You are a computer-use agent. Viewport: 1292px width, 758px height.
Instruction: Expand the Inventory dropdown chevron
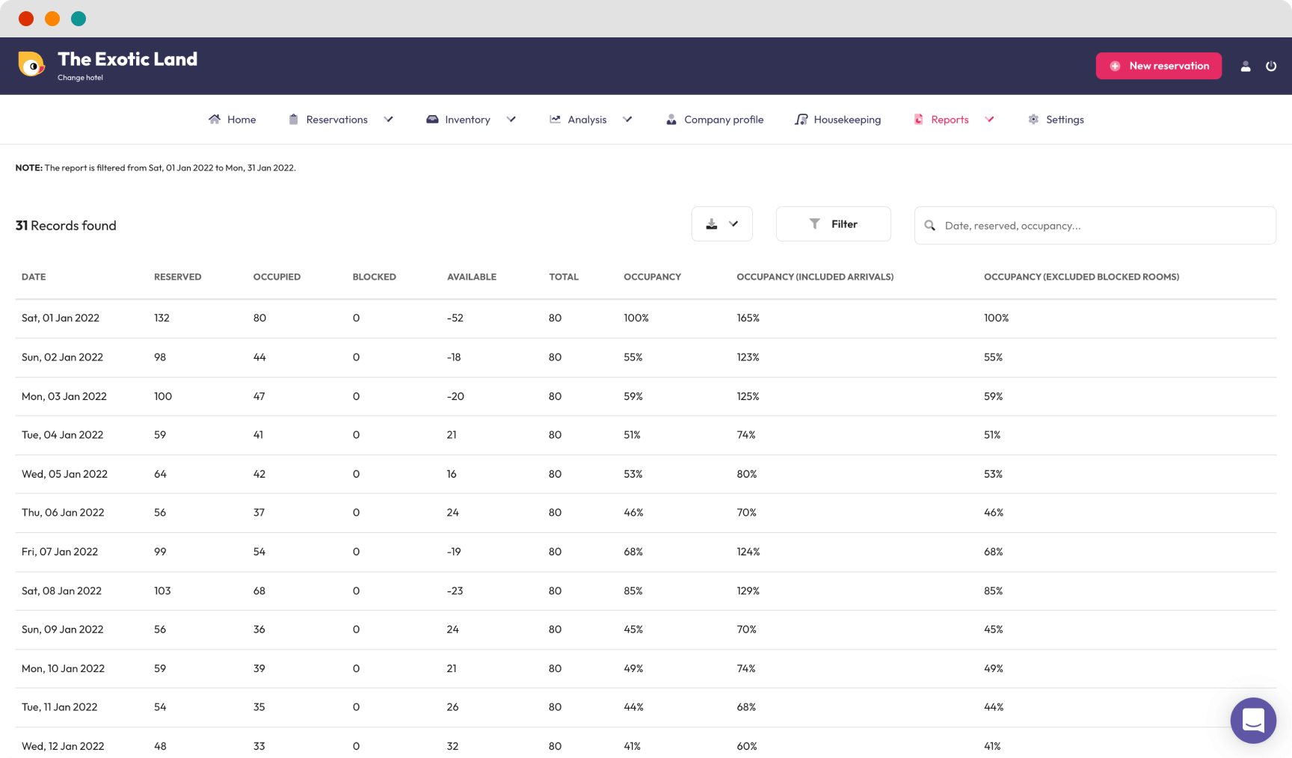click(511, 120)
